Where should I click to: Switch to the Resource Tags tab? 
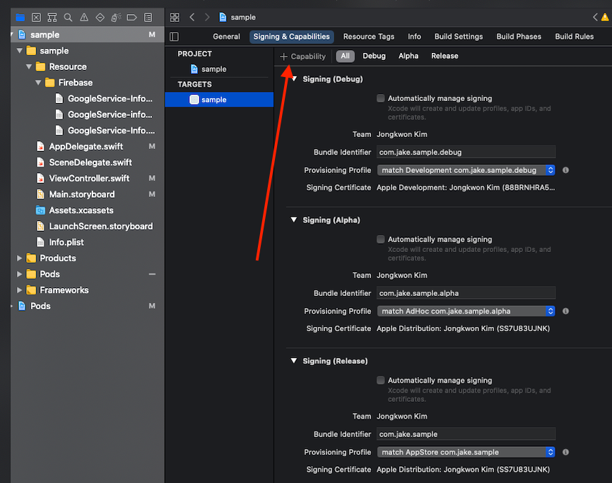[x=369, y=37]
